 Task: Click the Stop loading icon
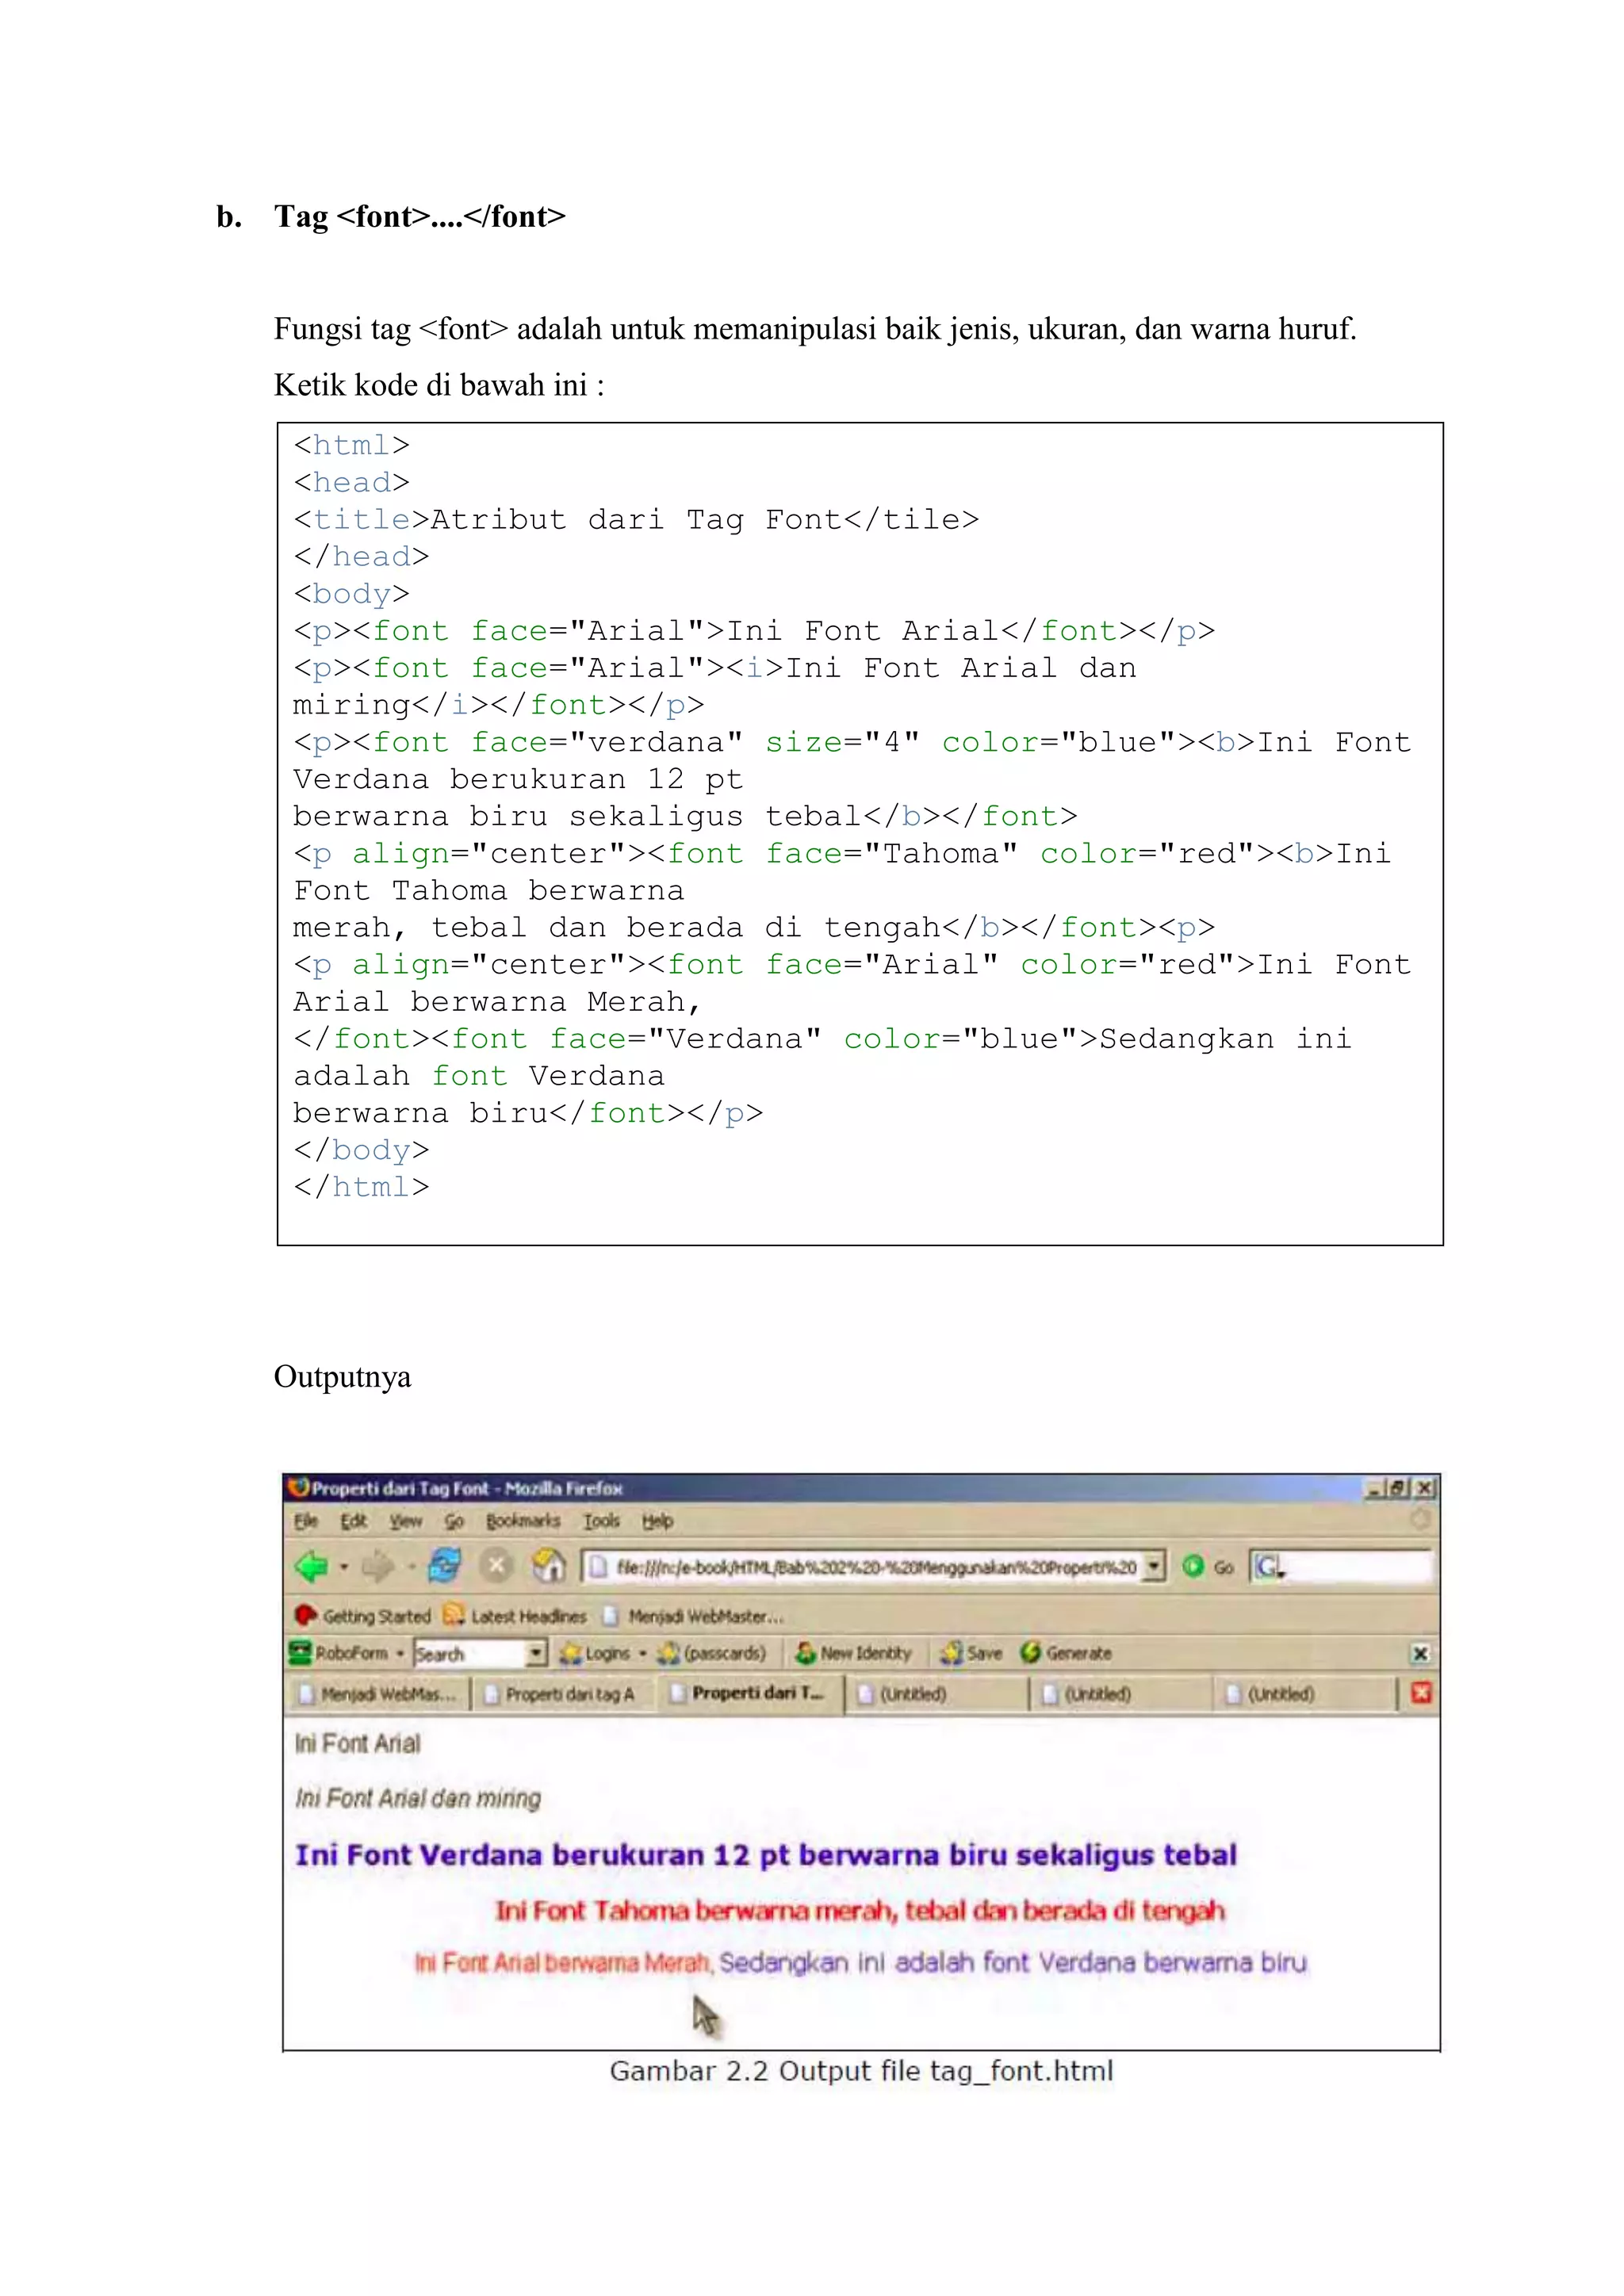(495, 1565)
